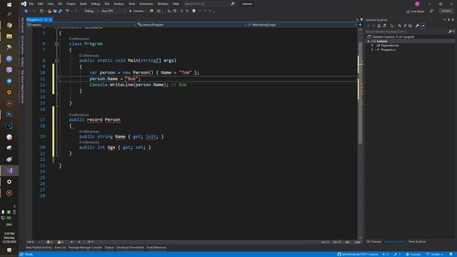Open the Help menu
The height and width of the screenshot is (257, 457).
(x=176, y=4)
